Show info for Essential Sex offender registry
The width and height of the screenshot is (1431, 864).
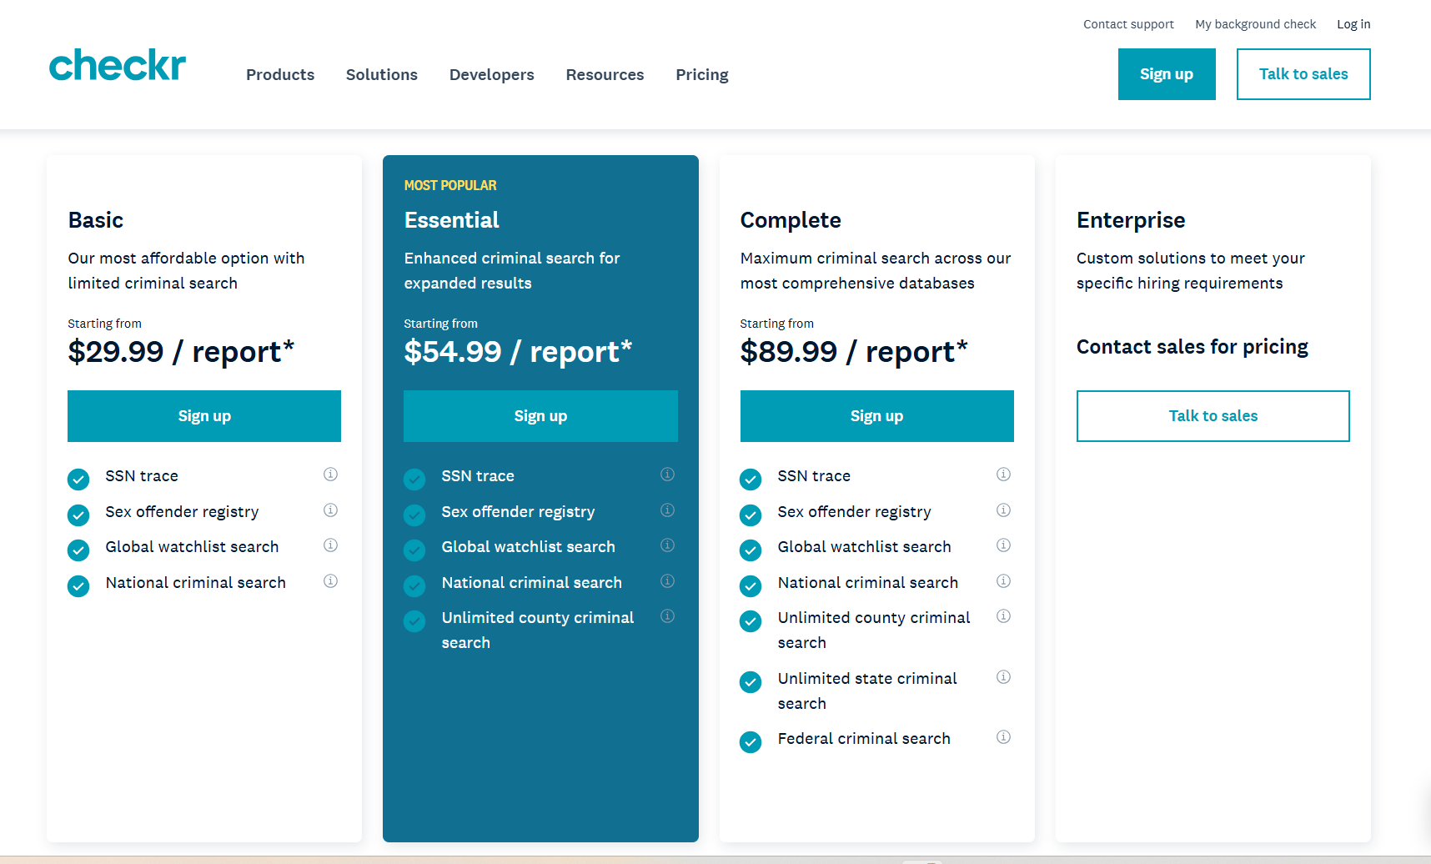click(668, 510)
